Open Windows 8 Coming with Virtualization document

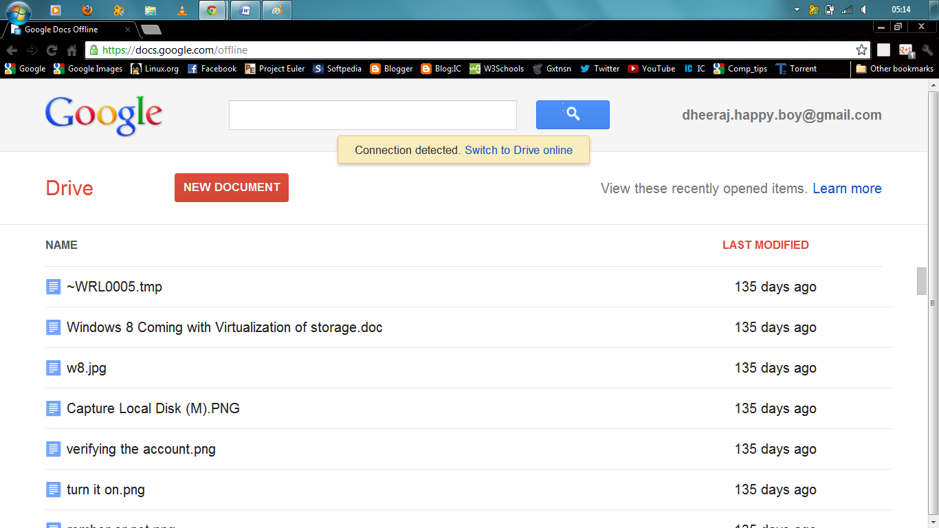pos(225,327)
